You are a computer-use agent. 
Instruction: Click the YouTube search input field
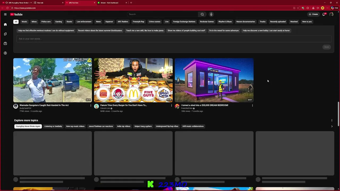(x=163, y=14)
